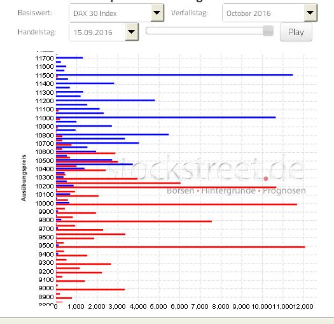Click the 10500 strike label

(45, 160)
